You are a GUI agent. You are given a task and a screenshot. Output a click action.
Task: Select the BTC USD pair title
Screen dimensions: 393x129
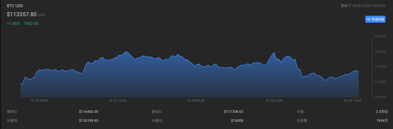(x=15, y=6)
